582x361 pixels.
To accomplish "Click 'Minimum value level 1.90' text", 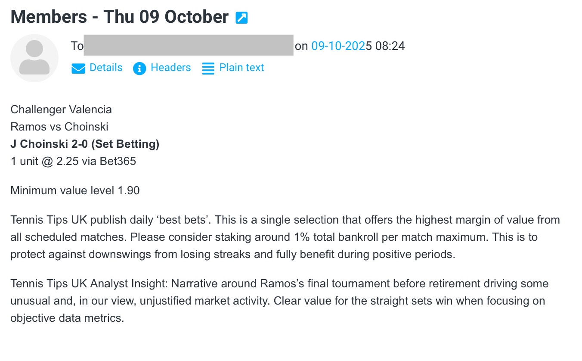I will 75,190.
